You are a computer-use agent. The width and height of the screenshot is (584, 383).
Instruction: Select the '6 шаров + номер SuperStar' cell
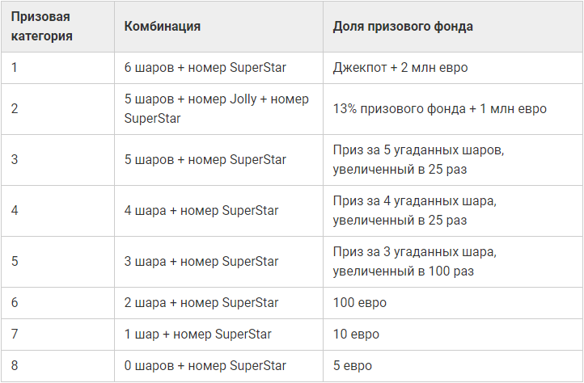tap(205, 67)
